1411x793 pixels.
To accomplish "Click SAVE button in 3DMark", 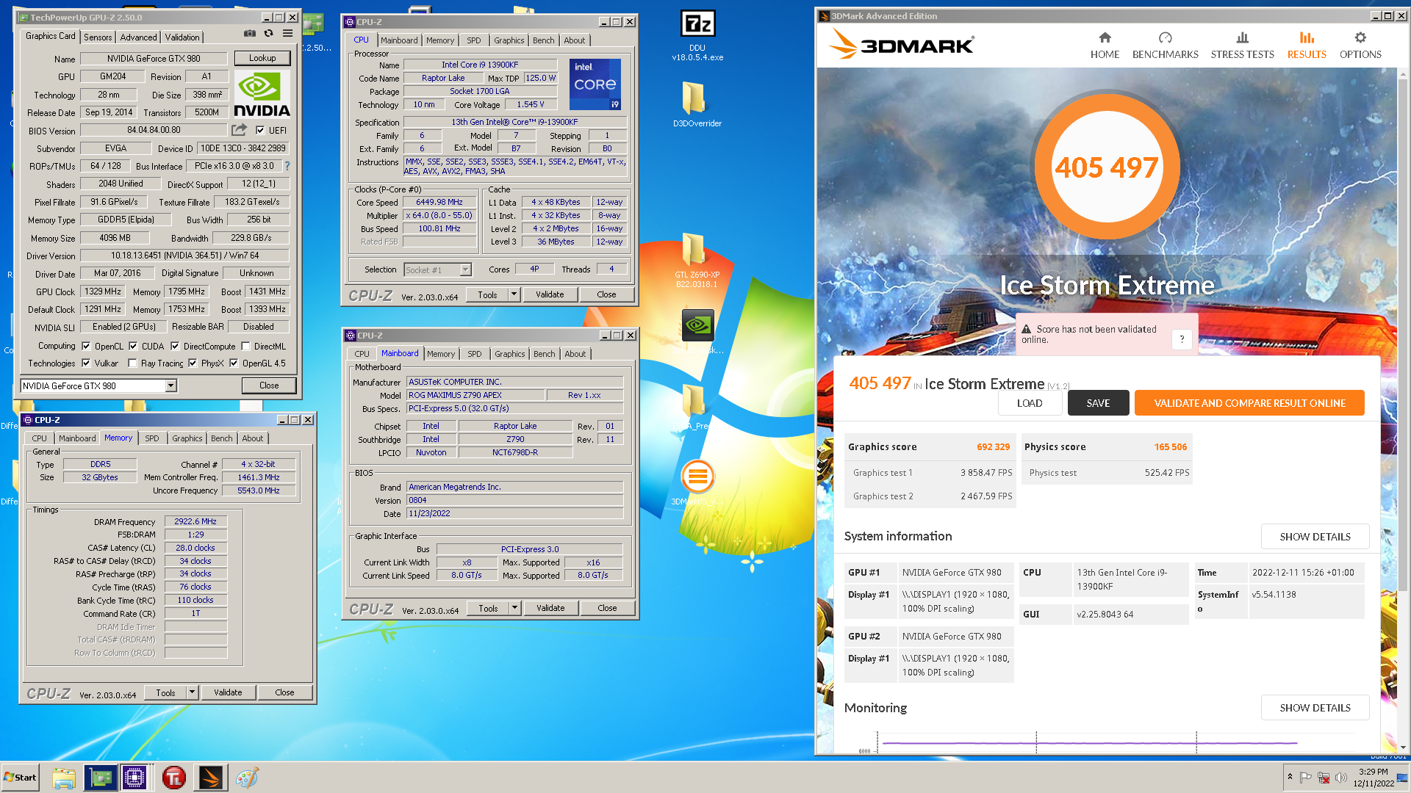I will coord(1098,403).
